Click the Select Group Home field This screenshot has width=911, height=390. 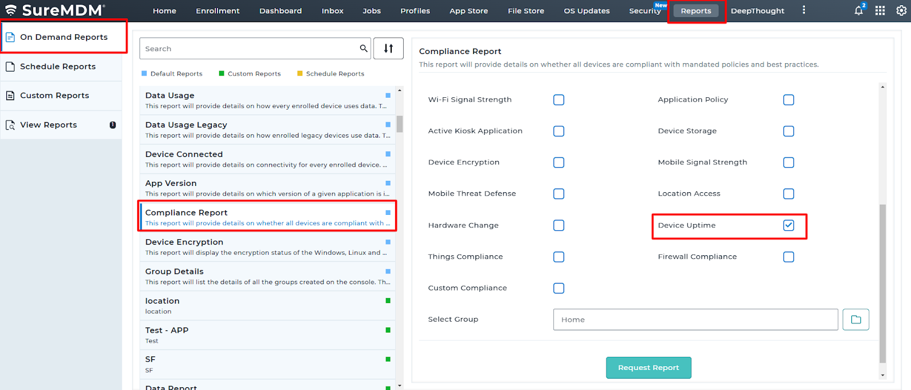[695, 320]
